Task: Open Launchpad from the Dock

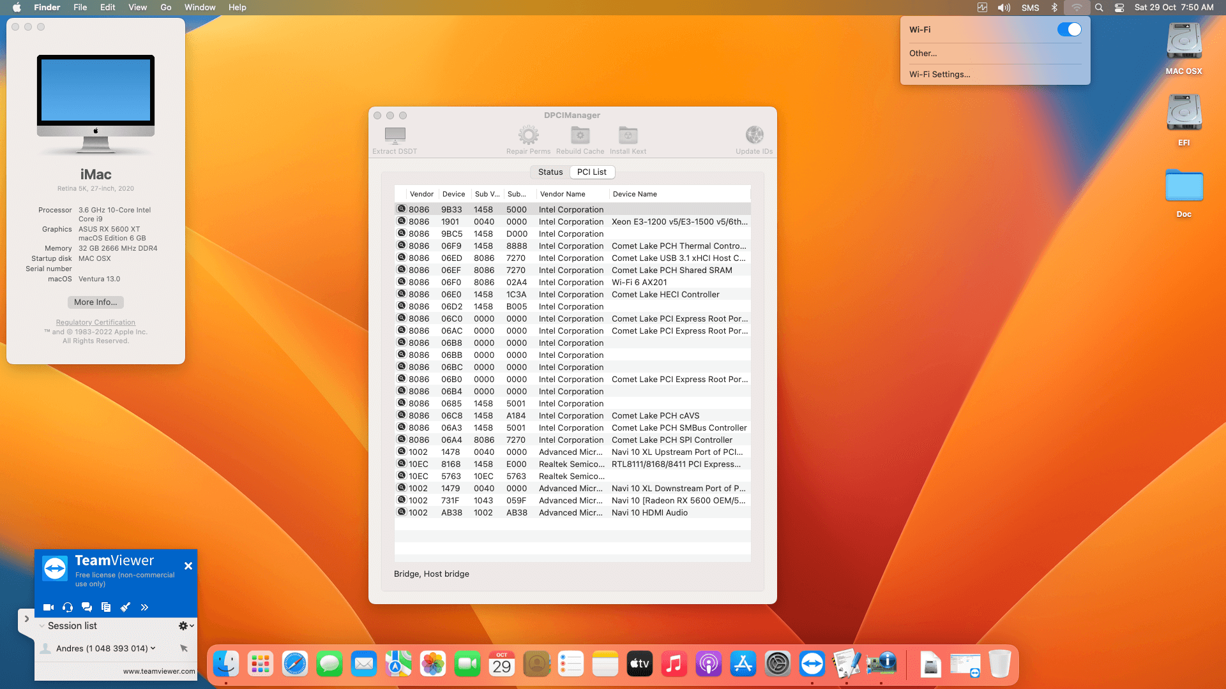Action: click(261, 664)
